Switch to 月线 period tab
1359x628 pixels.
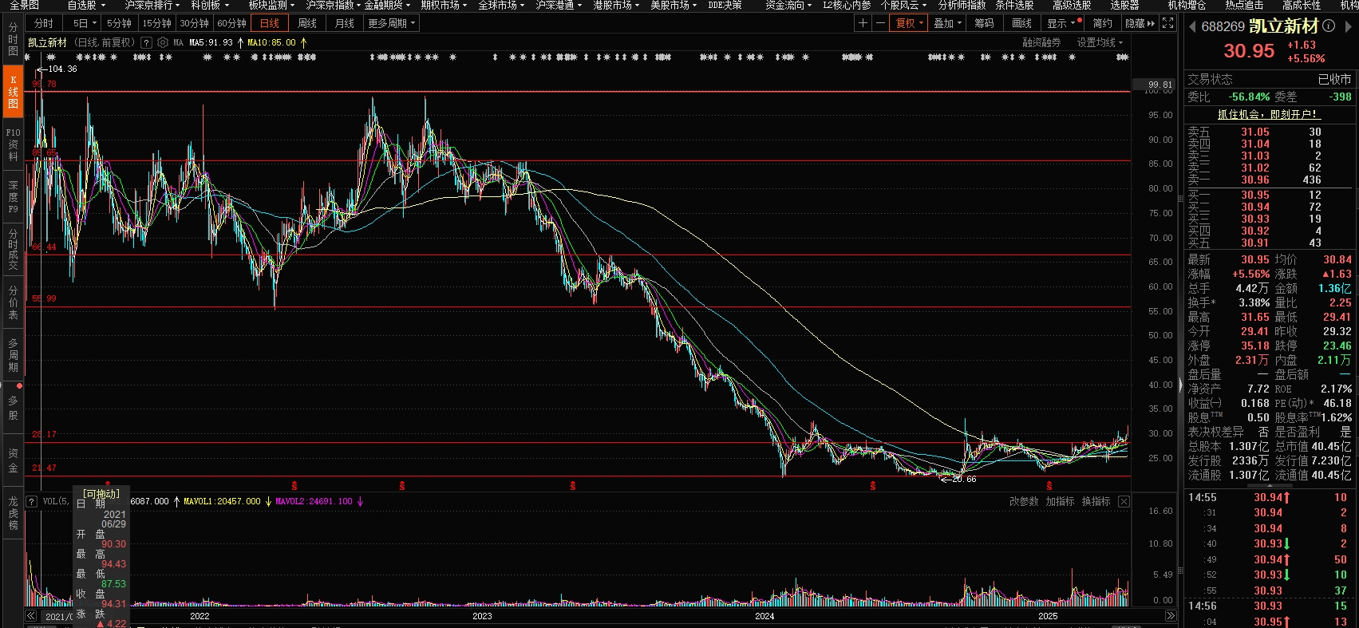345,23
